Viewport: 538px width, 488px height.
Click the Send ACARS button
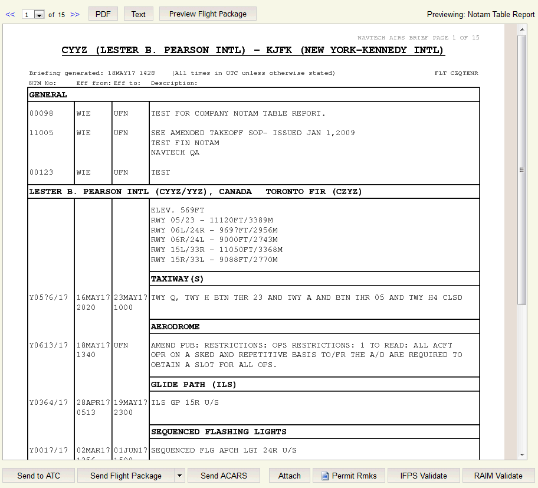224,476
